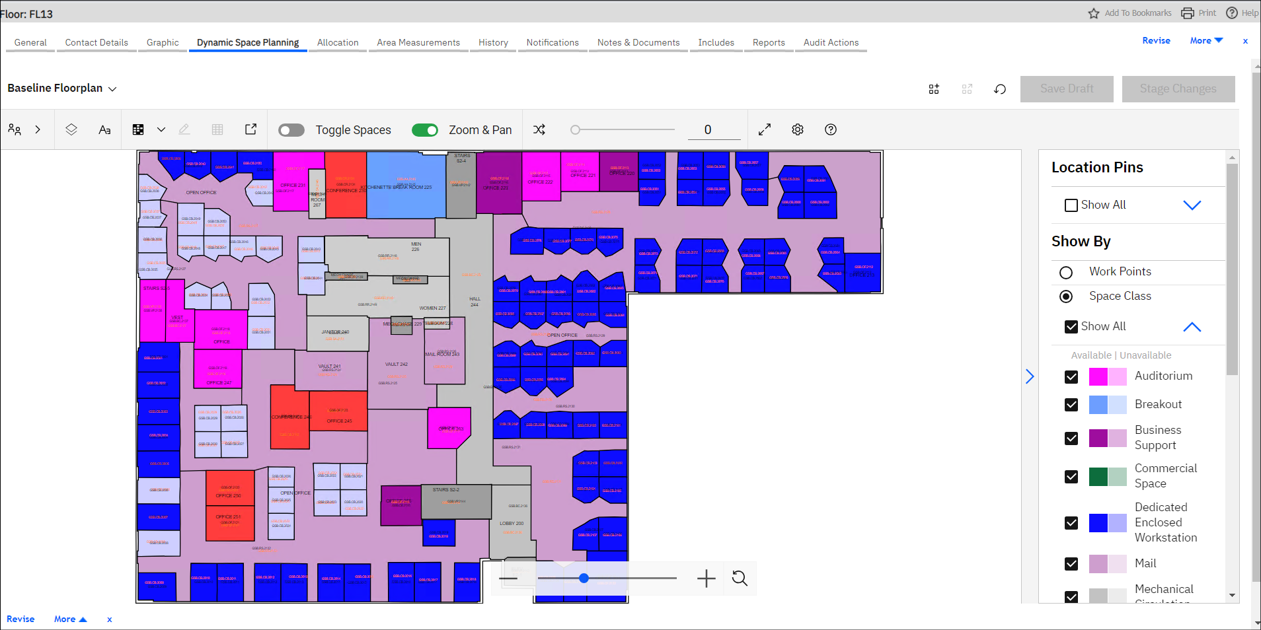
Task: Click the fullscreen expand arrows icon
Action: click(x=764, y=129)
